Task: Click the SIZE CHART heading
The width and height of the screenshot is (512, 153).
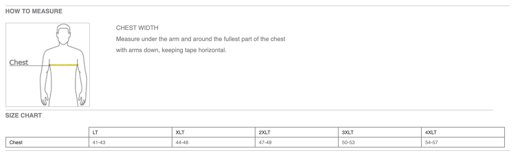Action: [24, 115]
